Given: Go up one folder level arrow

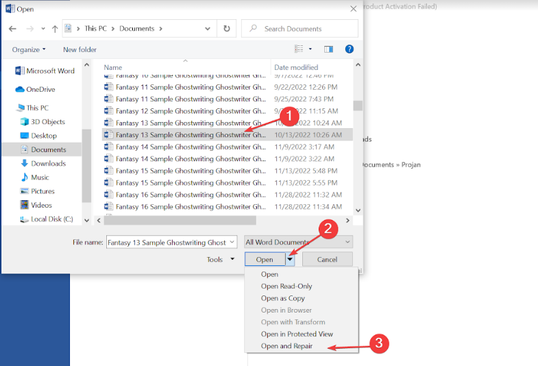Looking at the screenshot, I should pyautogui.click(x=55, y=29).
